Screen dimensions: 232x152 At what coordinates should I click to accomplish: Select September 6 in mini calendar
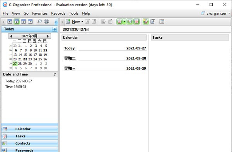pos(16,50)
